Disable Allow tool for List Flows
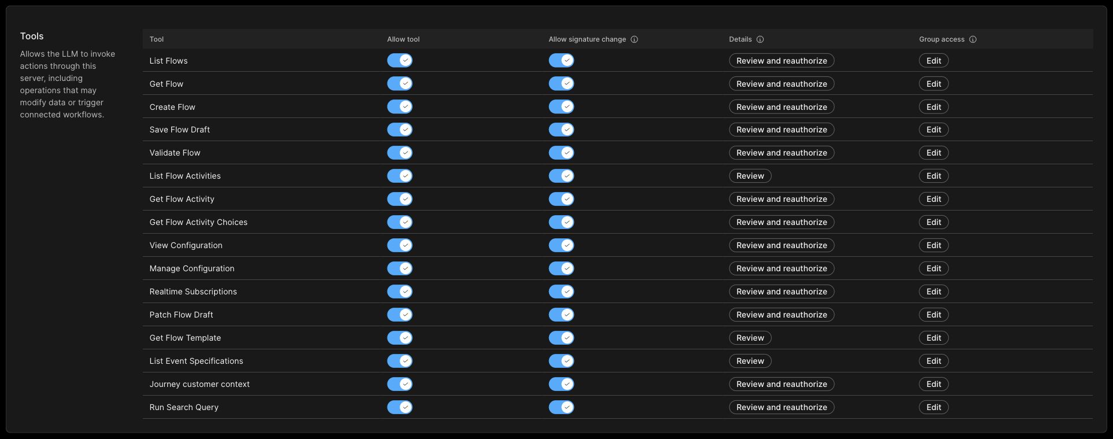 click(x=400, y=60)
